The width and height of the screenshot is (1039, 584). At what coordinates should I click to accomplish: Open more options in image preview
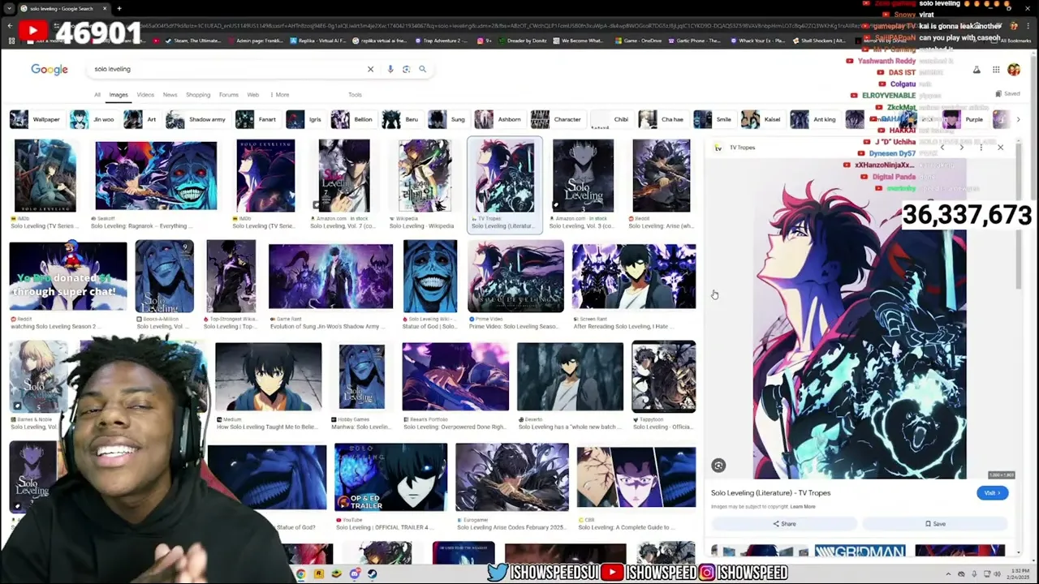pos(981,148)
